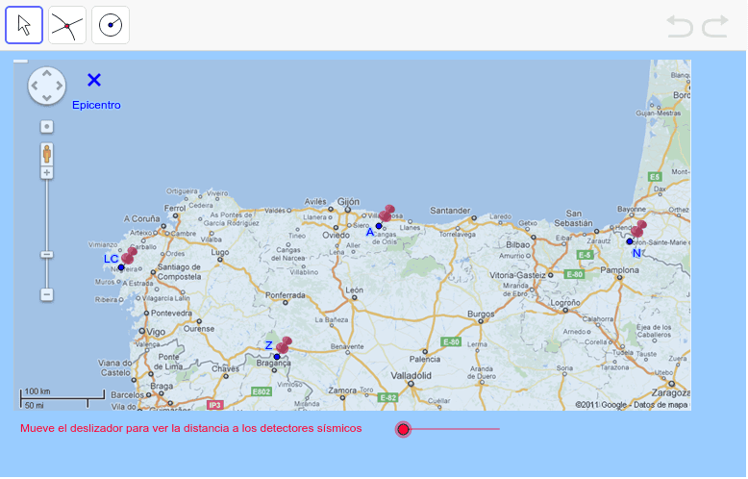Select the Move arrow tool
The height and width of the screenshot is (479, 748).
pos(24,25)
